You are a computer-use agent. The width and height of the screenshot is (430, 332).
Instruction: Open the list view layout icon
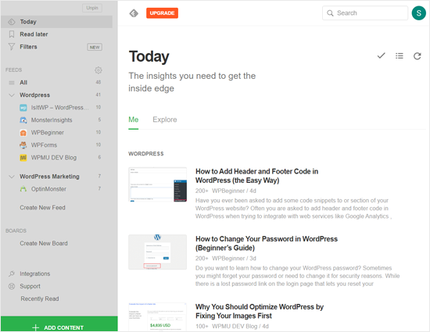click(400, 56)
